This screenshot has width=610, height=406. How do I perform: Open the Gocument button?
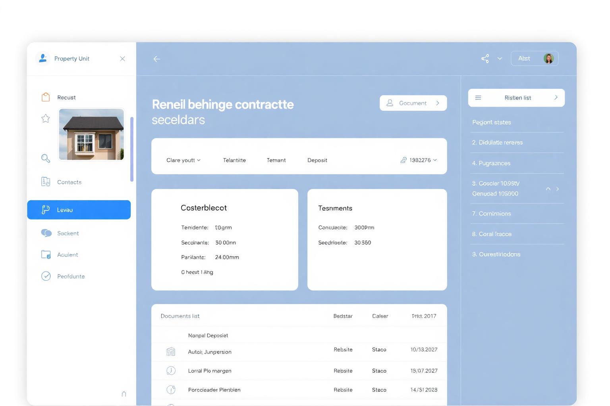413,103
